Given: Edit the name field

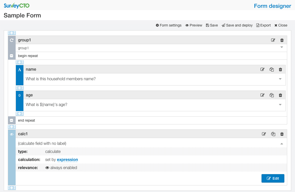Looking at the screenshot, I should tap(262, 69).
